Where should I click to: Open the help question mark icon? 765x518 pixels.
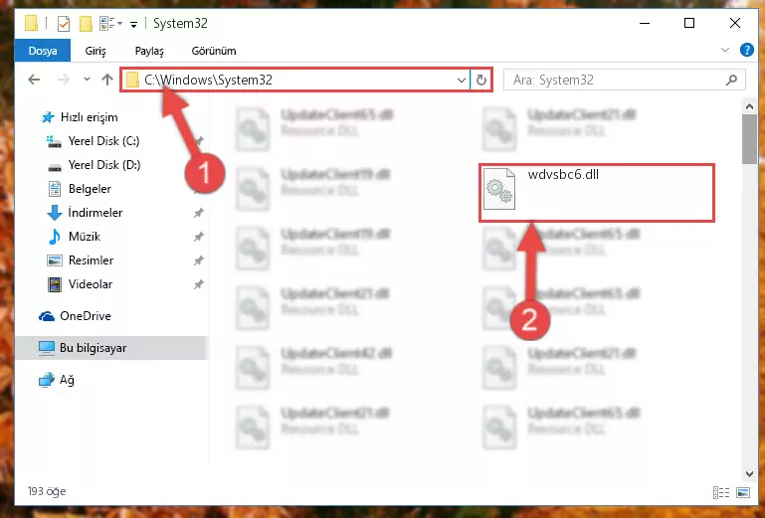[x=746, y=50]
